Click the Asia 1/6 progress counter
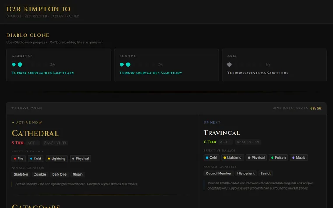This screenshot has width=333, height=208. coord(268,64)
